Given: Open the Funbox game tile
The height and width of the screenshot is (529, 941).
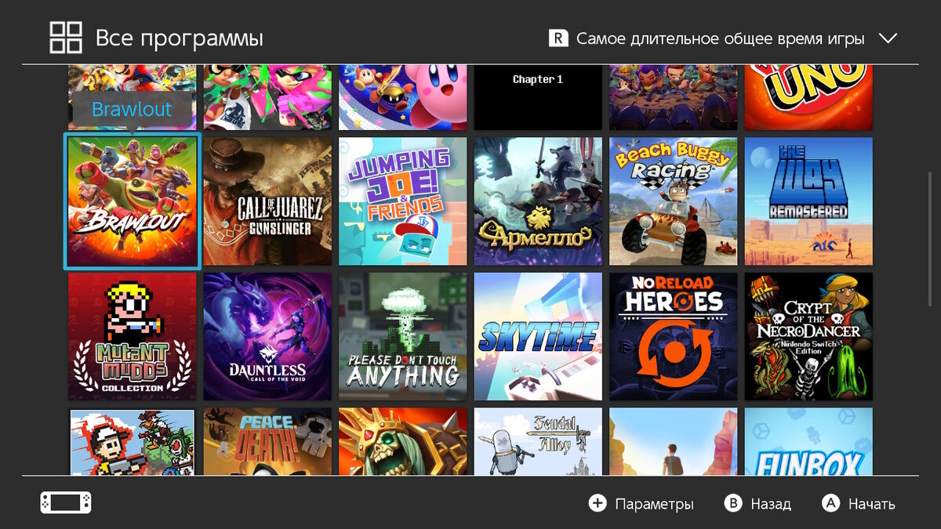Looking at the screenshot, I should click(808, 441).
